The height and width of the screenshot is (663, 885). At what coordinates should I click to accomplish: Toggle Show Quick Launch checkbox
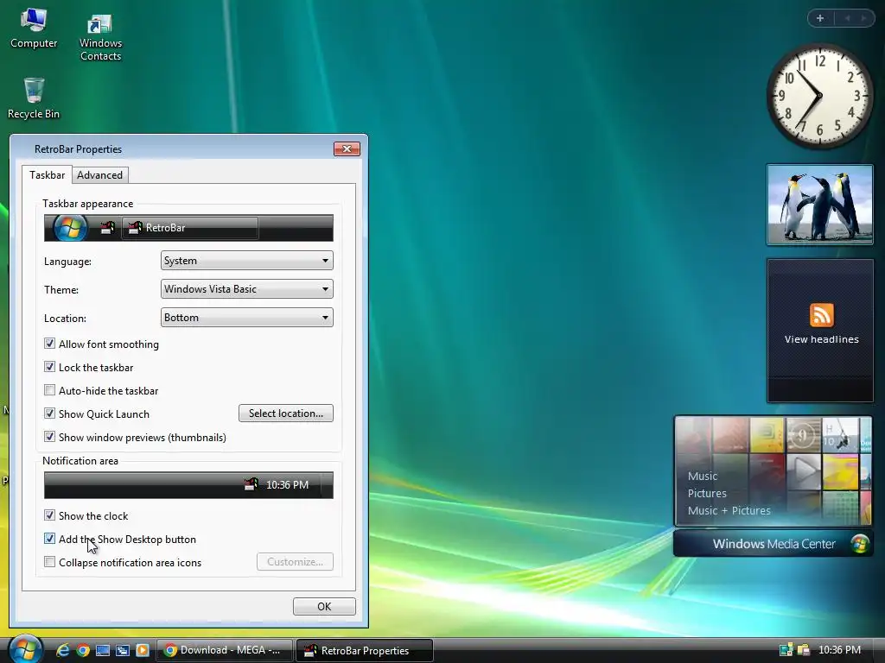coord(49,414)
